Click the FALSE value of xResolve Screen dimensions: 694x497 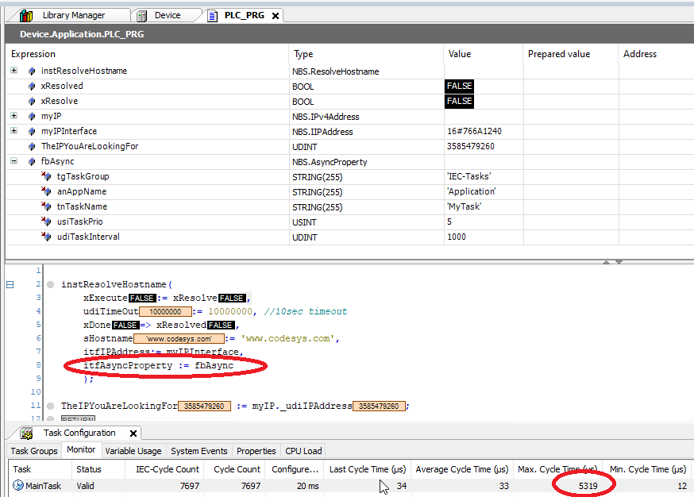click(x=459, y=102)
